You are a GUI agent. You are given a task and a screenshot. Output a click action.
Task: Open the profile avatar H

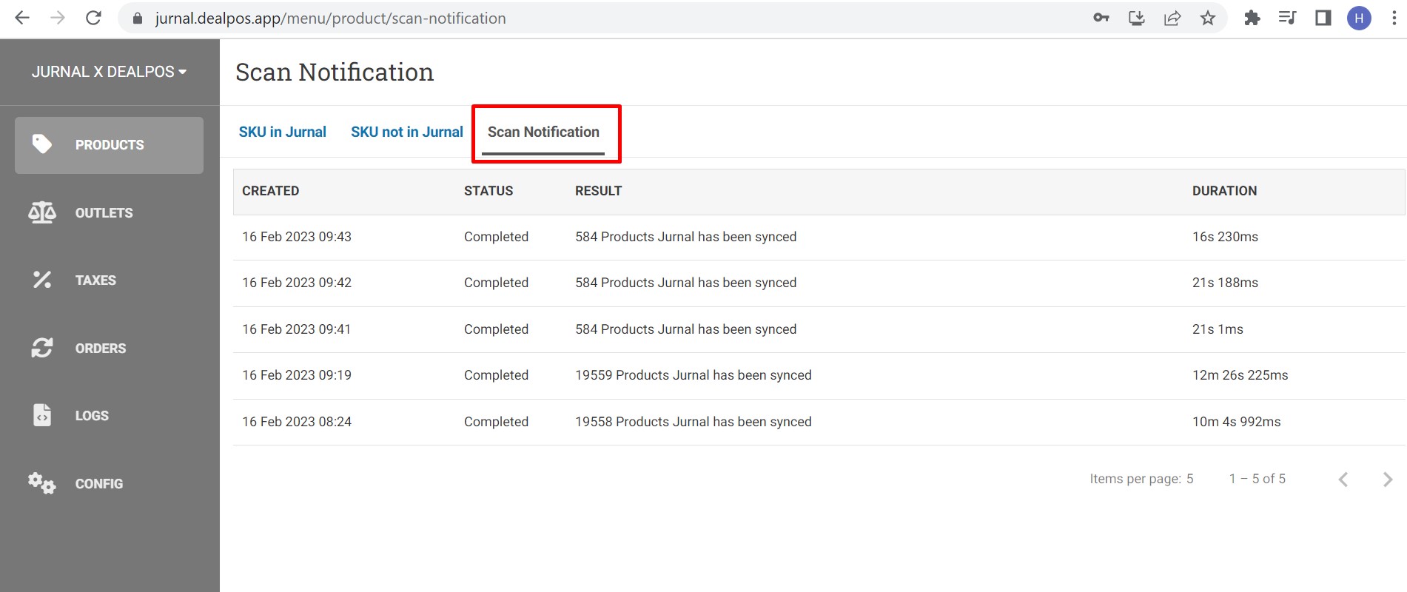[x=1359, y=18]
